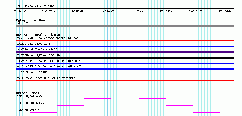Click blue bar under esv3644345
242x116 pixels.
(x=125, y=69)
